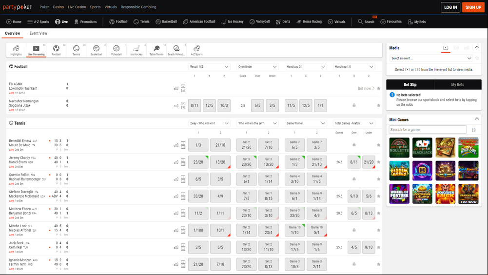
Task: Open Horse Racing from the sports navigation
Action: (309, 21)
